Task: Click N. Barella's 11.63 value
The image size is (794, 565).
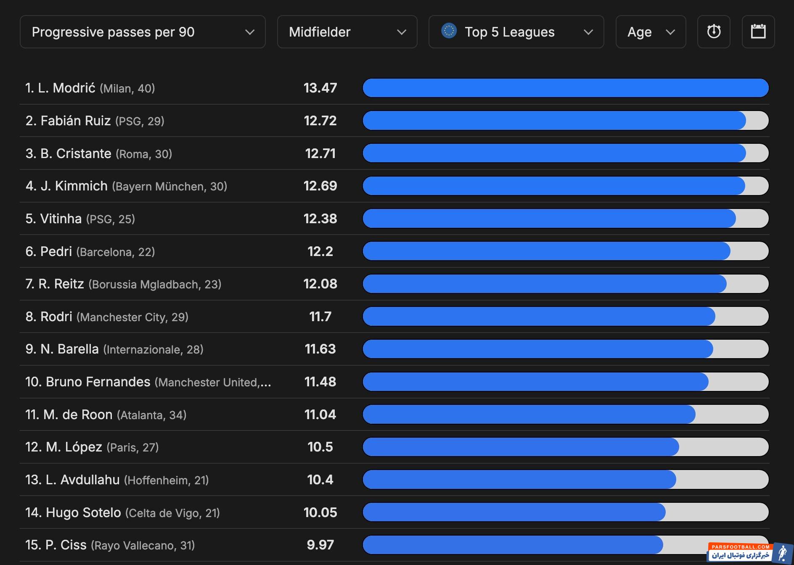Action: 320,349
